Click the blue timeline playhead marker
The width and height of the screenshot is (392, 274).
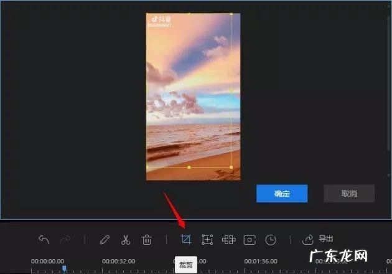[63, 268]
